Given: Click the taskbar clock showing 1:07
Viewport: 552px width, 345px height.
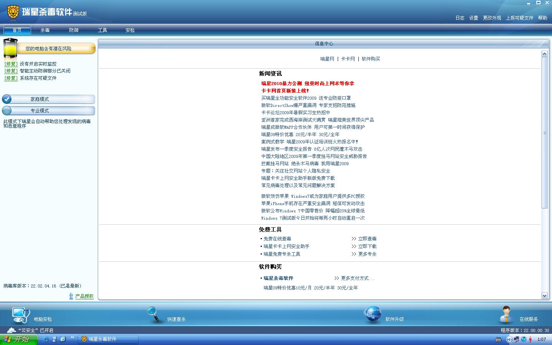Looking at the screenshot, I should pyautogui.click(x=542, y=339).
